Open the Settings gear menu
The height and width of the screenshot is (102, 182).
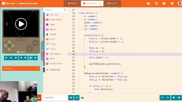(x=172, y=3)
